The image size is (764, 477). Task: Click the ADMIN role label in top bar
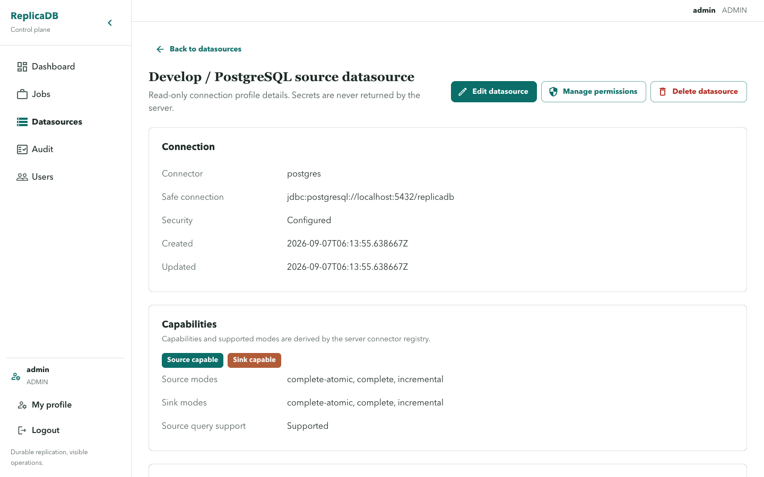pyautogui.click(x=734, y=10)
